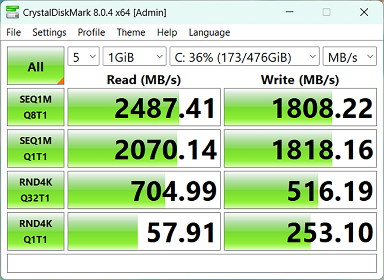
Task: Run the RND4K Q1T1 benchmark
Action: [36, 231]
